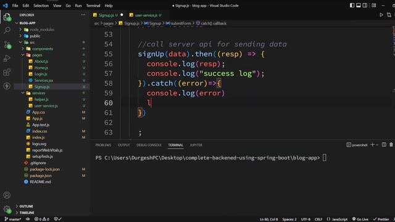Open the Go menu
This screenshot has width=395, height=222.
point(68,6)
